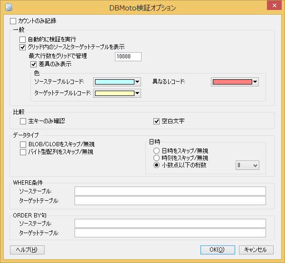Image resolution: width=285 pixels, height=263 pixels.
Task: Click WHERE条件 ソーステーブル input field
Action: (170, 191)
